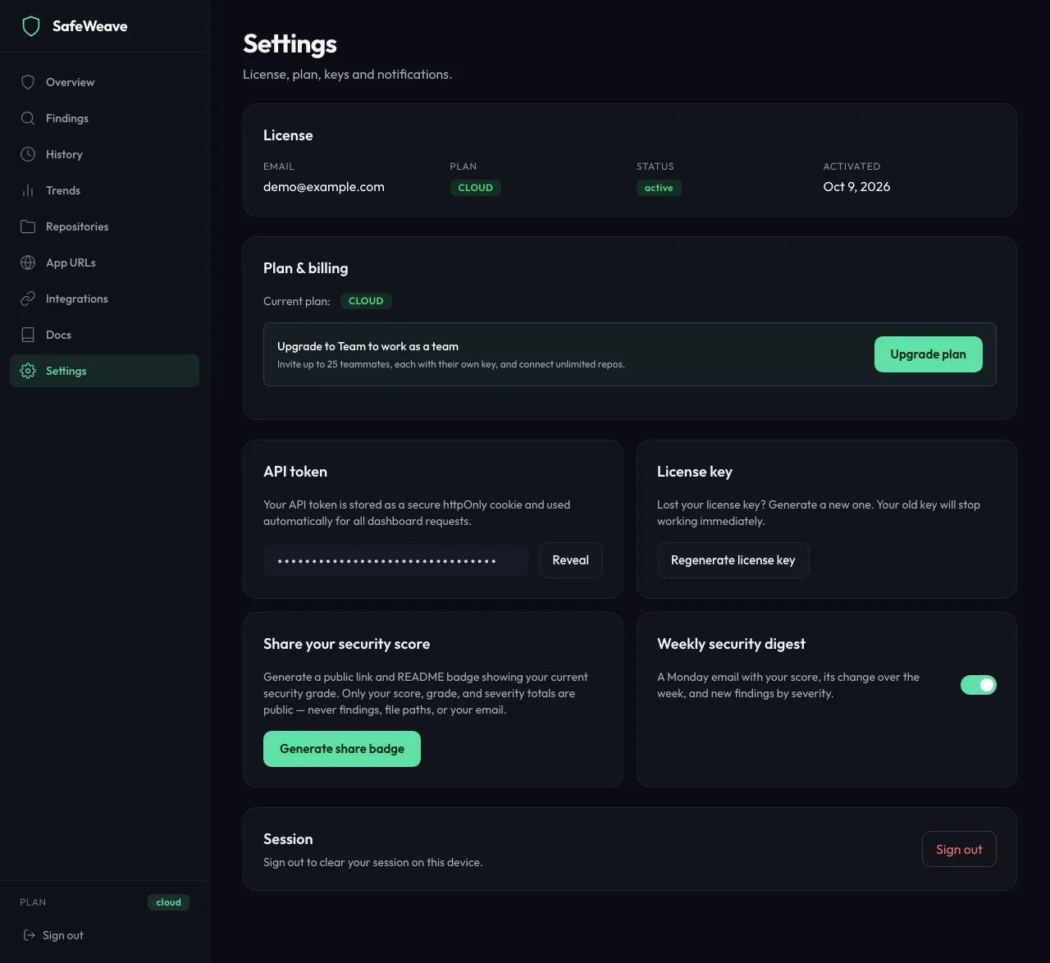Click the demo@example.com email text
The image size is (1050, 963).
click(323, 187)
